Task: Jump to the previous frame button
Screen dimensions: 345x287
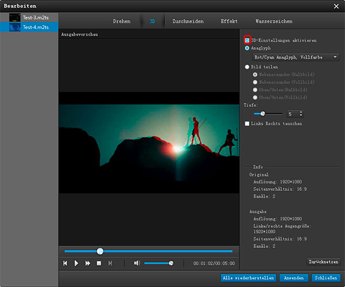Action: pyautogui.click(x=65, y=263)
